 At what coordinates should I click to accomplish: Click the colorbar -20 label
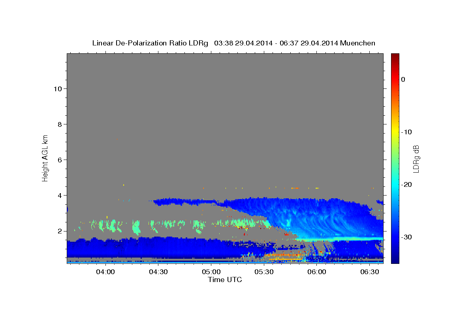tap(407, 184)
